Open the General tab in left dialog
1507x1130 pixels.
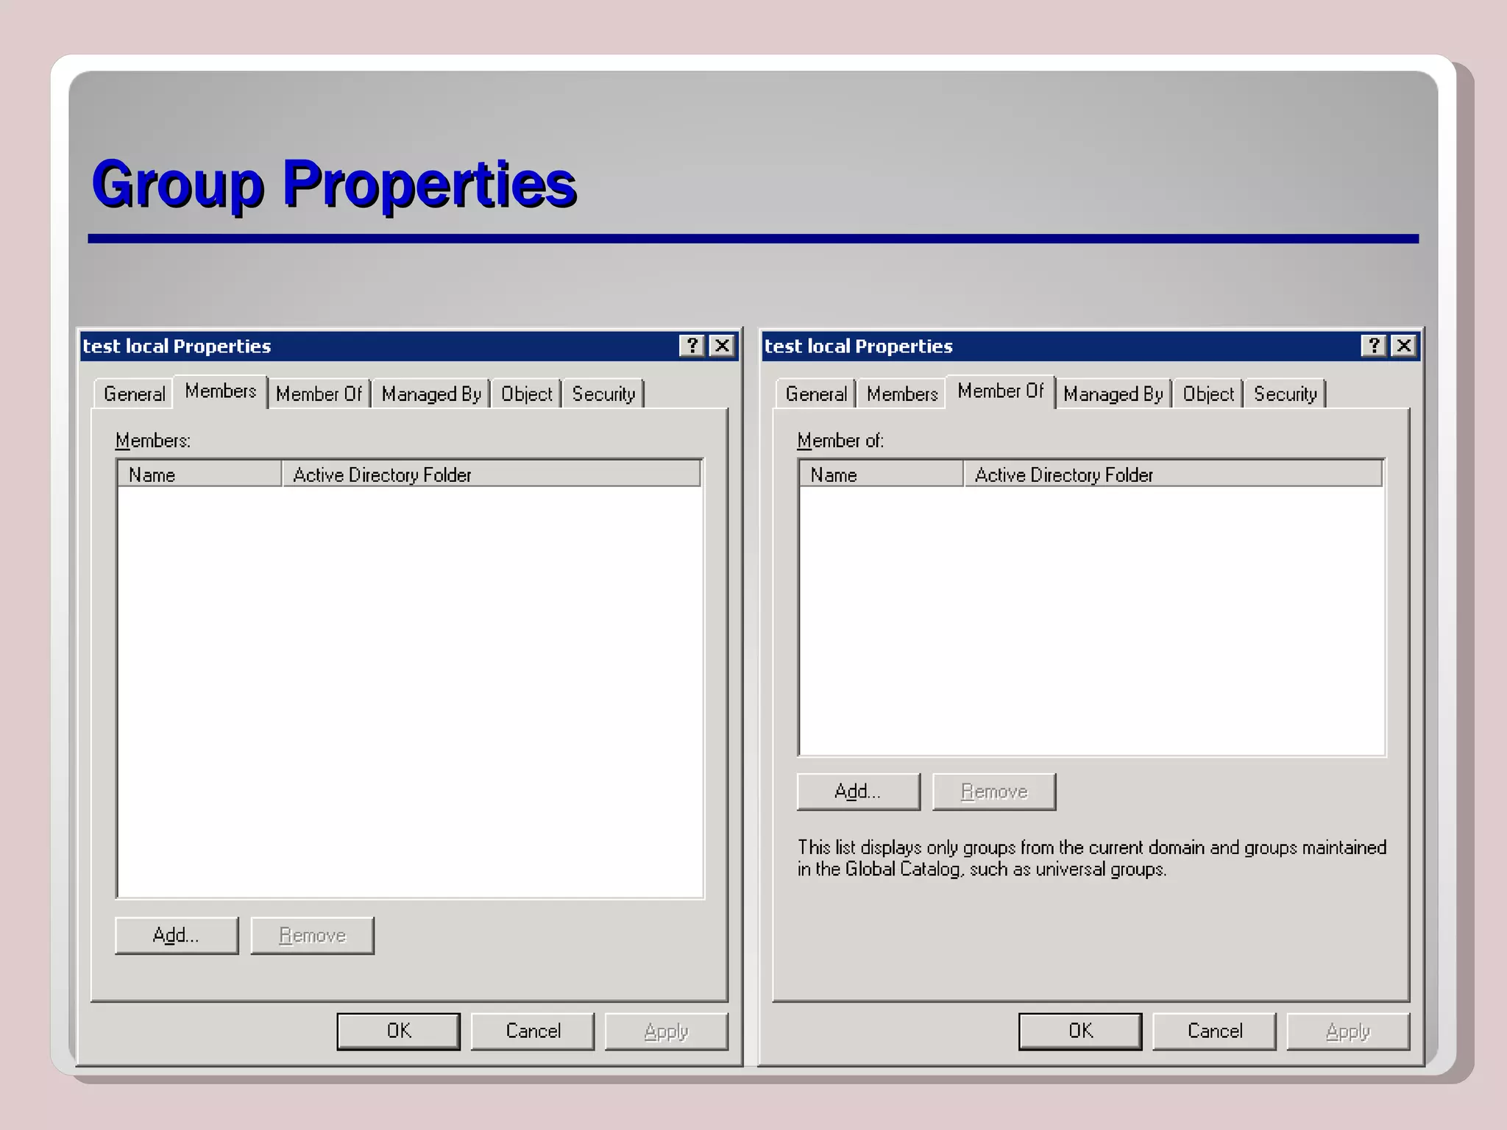click(134, 394)
